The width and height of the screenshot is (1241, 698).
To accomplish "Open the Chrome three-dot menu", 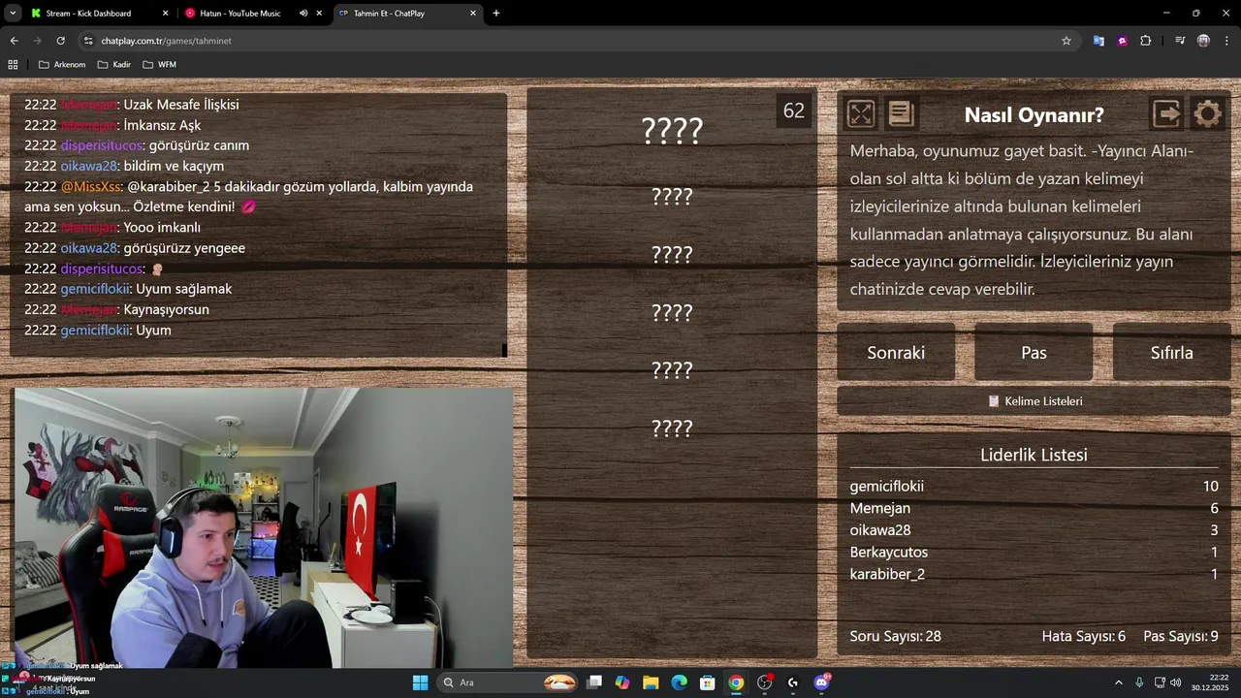I will pyautogui.click(x=1226, y=41).
